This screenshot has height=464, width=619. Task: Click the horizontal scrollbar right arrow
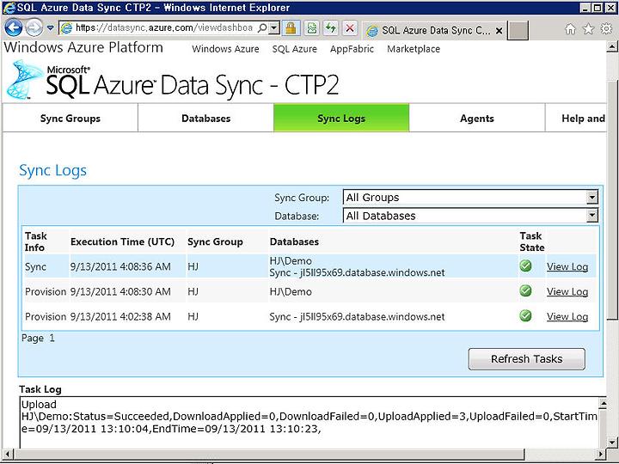(x=602, y=454)
